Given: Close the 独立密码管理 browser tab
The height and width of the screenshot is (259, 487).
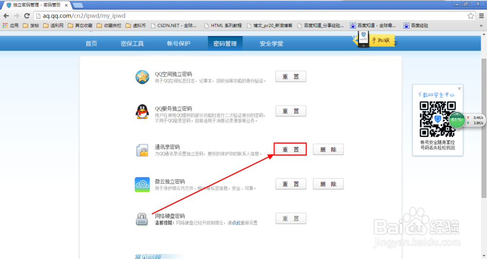Looking at the screenshot, I should click(x=66, y=5).
